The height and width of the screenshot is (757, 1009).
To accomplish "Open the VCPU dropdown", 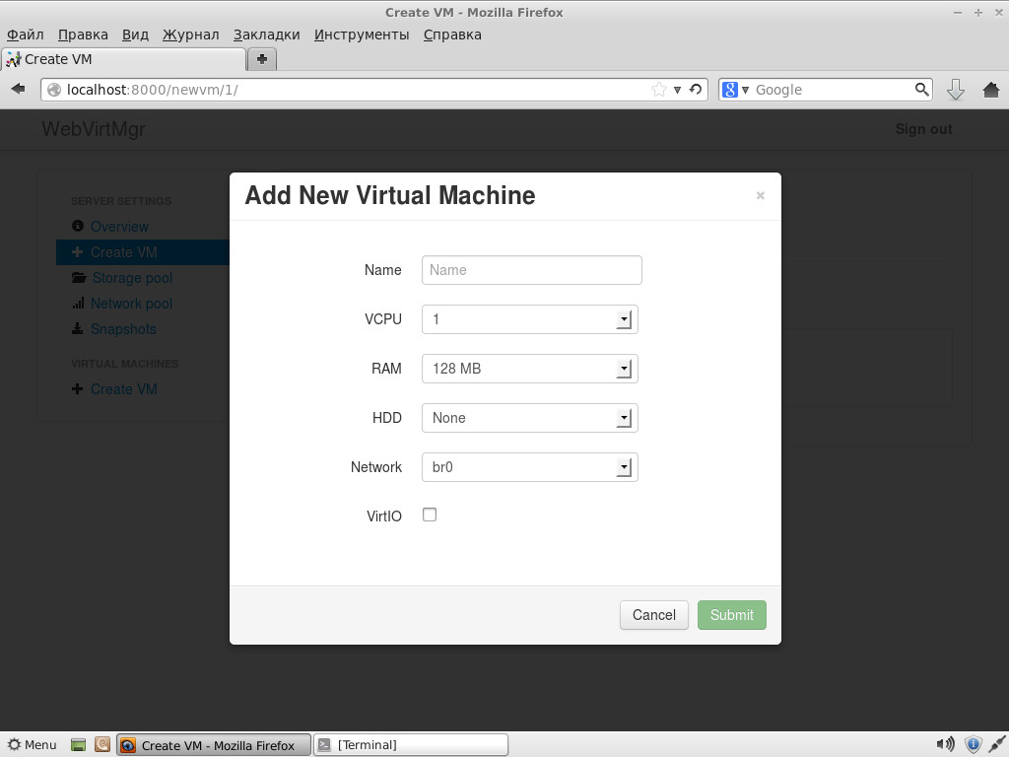I will (529, 319).
